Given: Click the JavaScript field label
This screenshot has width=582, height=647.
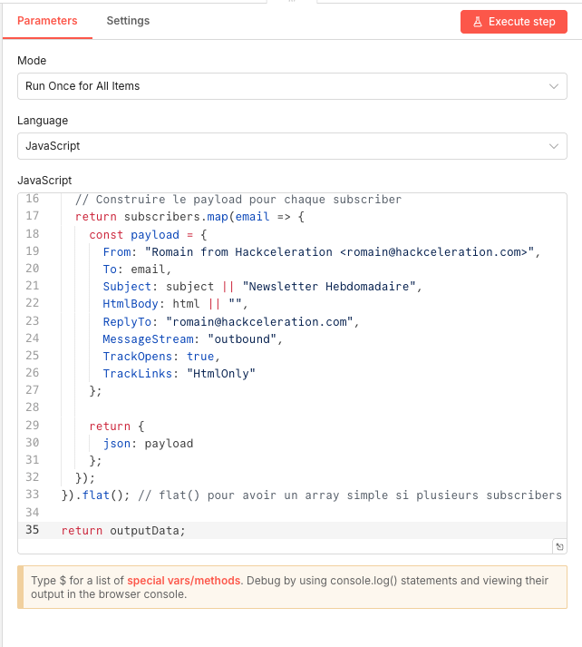Looking at the screenshot, I should [44, 181].
